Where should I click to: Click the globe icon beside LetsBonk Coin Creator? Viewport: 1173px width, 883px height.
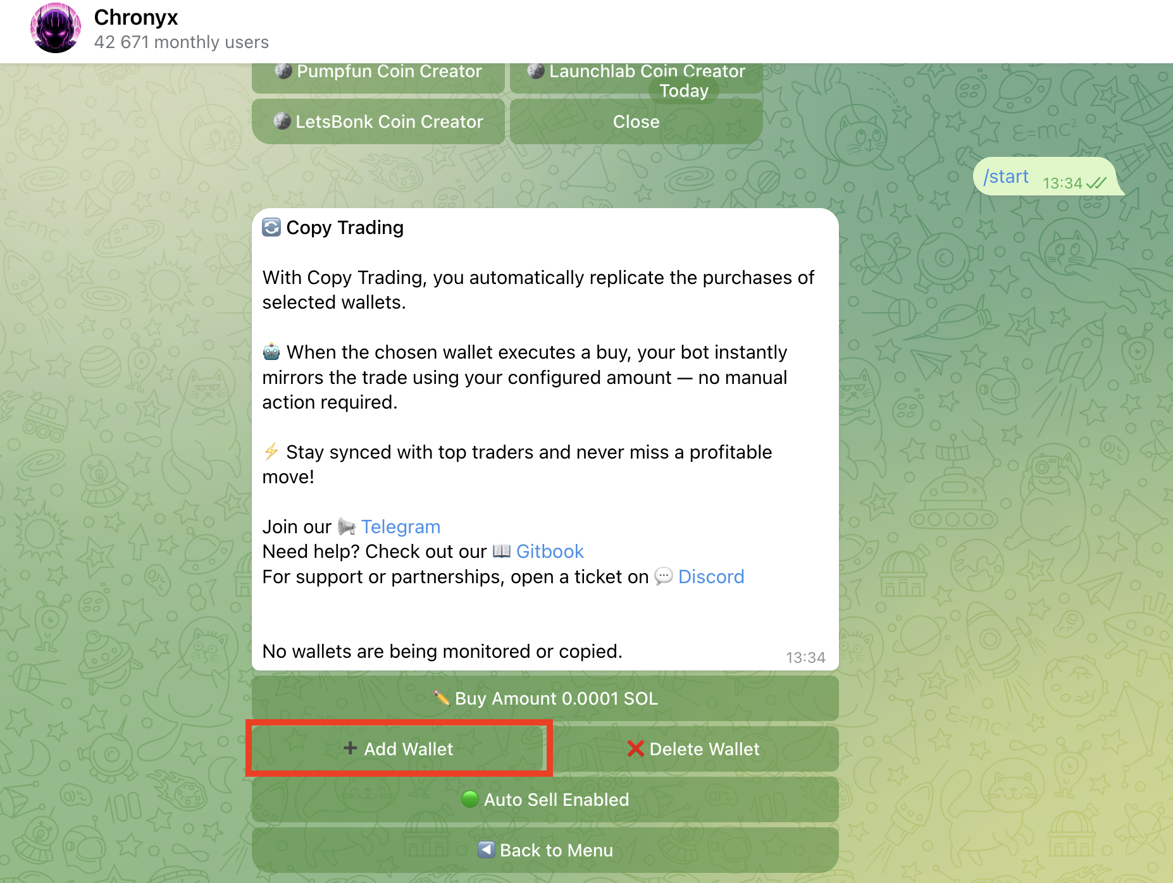[x=283, y=121]
